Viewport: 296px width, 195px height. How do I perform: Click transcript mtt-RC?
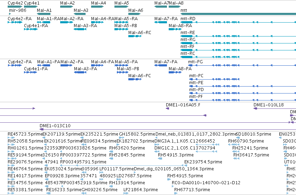tap(210, 57)
